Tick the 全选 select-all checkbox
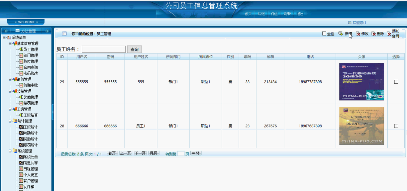Viewport: 407px width, 191px height. pyautogui.click(x=324, y=34)
